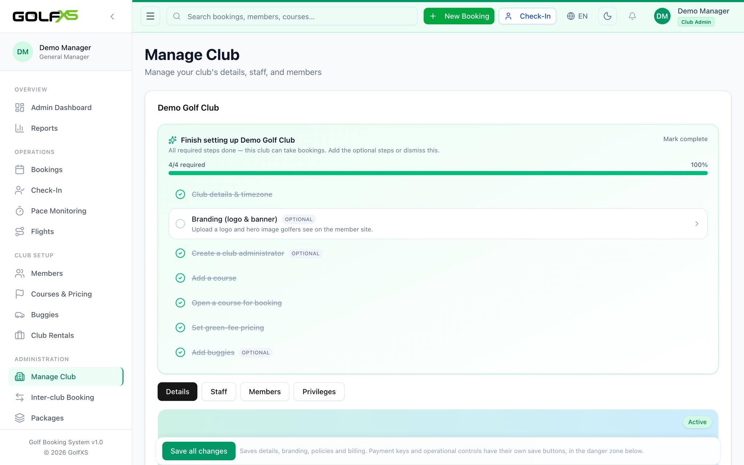Open Inter-club Booking
This screenshot has width=744, height=465.
(x=66, y=397)
